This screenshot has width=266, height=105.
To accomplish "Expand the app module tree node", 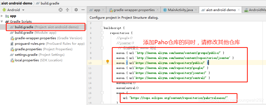I will tap(2, 16).
